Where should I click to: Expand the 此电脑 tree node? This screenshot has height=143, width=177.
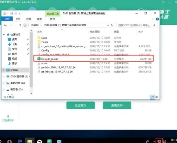tap(4, 70)
